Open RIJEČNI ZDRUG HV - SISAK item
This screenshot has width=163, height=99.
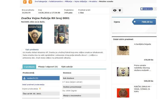(143, 89)
